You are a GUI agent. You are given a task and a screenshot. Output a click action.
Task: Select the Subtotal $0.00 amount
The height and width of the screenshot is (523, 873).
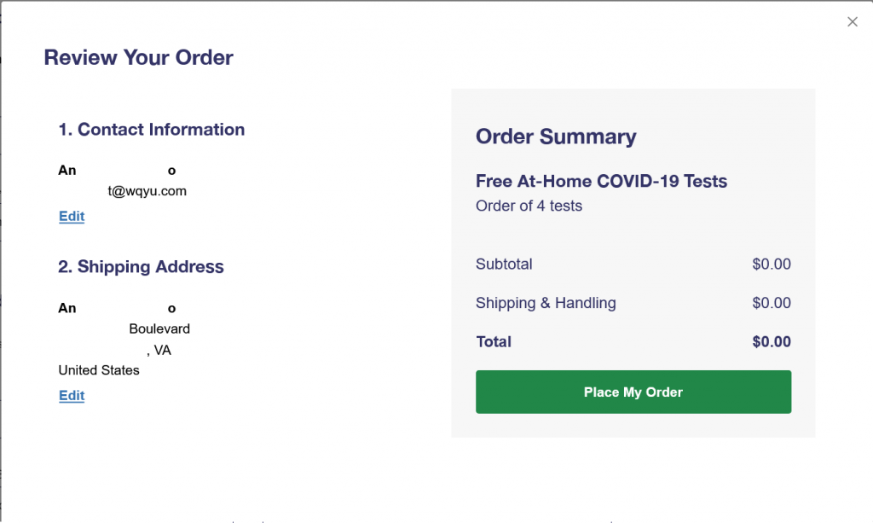tap(771, 264)
